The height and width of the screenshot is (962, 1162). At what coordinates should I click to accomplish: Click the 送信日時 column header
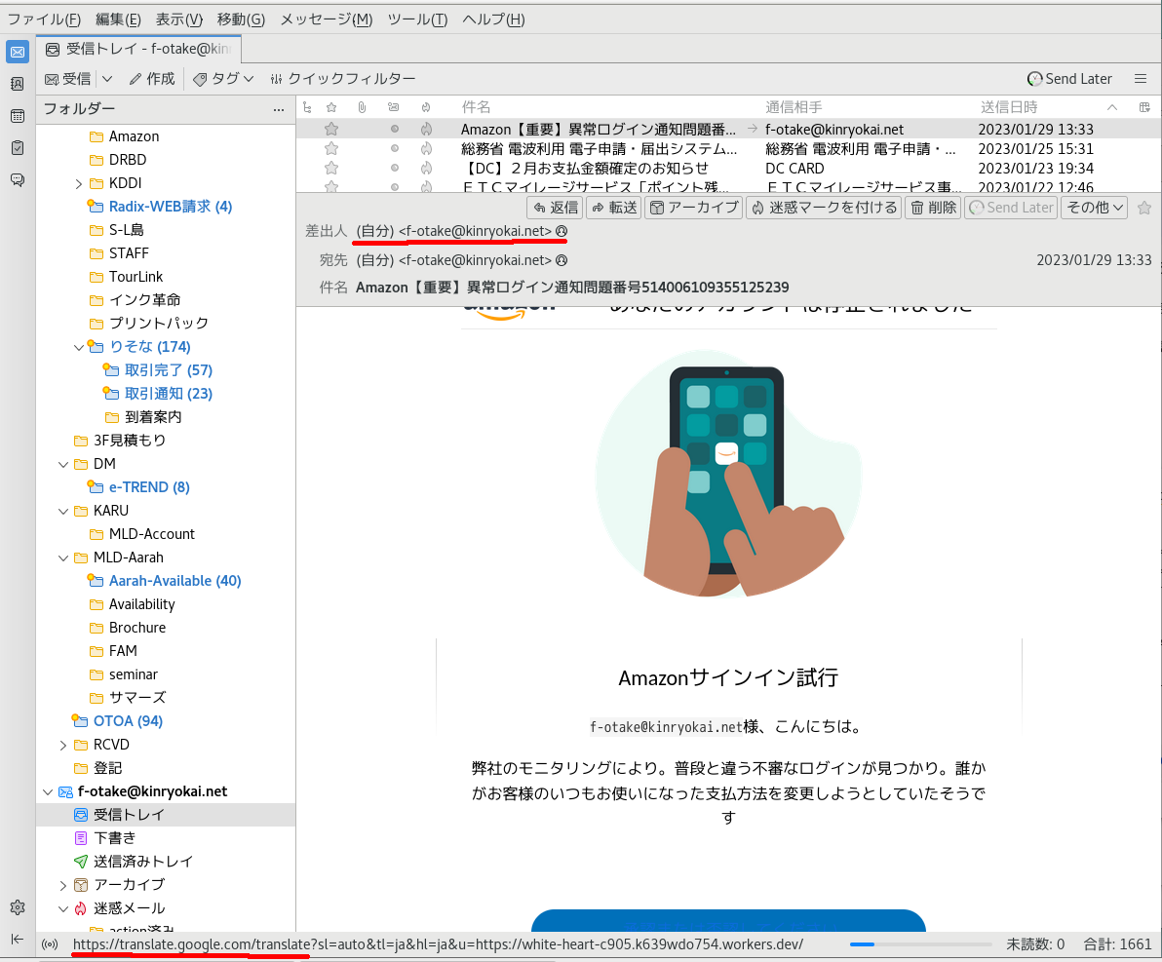point(1009,107)
